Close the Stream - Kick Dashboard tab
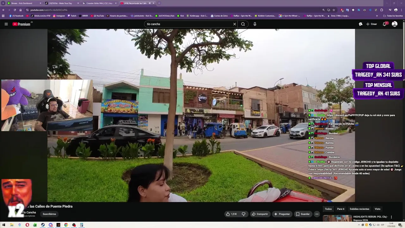Screen dimensions: 405x228 [40, 3]
